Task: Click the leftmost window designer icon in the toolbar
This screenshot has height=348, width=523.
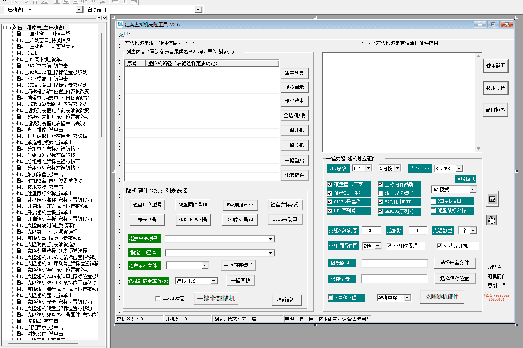Action: (4, 2)
